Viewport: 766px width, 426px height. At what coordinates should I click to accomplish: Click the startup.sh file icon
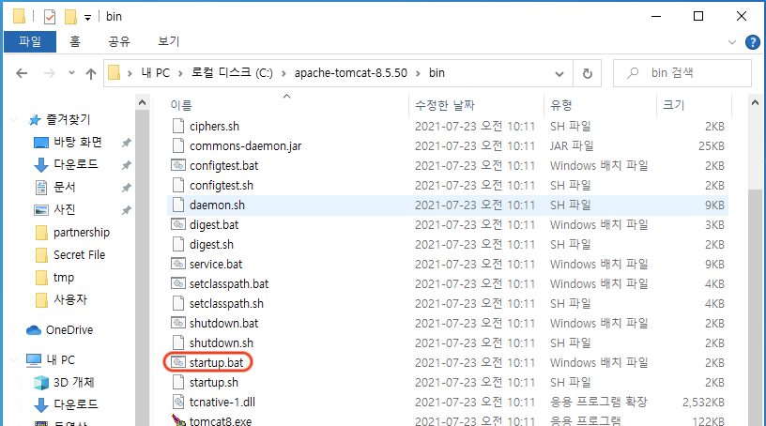[x=178, y=382]
